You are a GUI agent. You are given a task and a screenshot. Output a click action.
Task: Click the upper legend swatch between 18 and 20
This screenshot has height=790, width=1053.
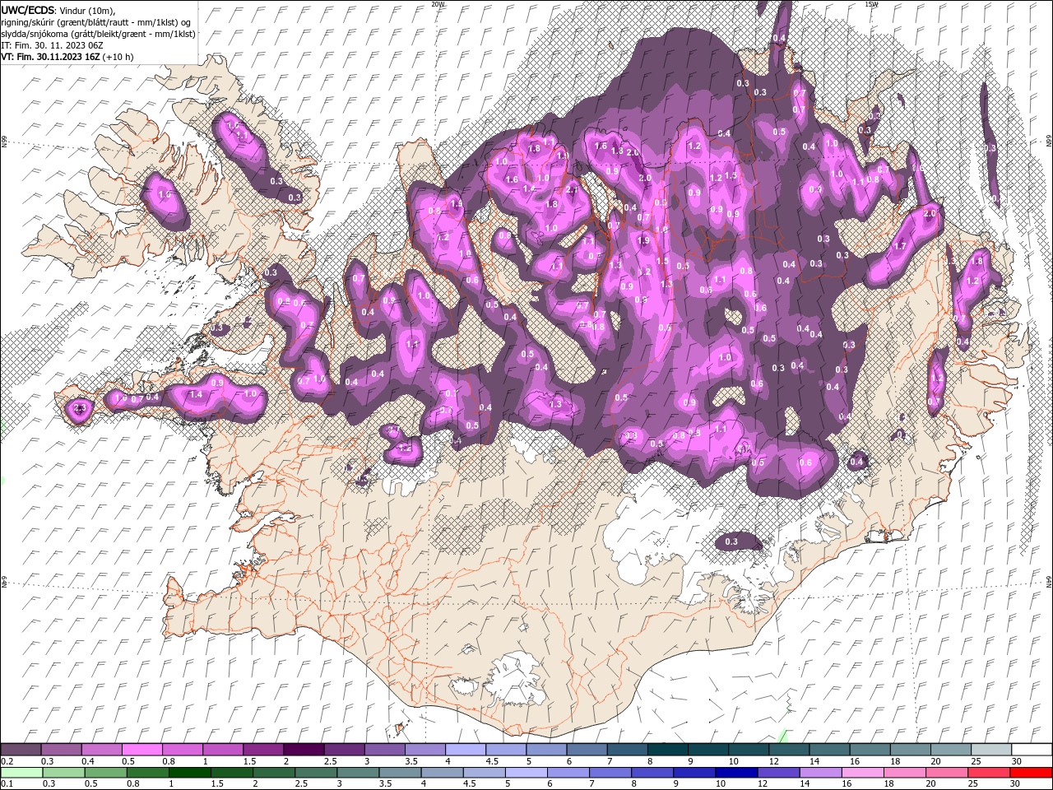point(910,750)
